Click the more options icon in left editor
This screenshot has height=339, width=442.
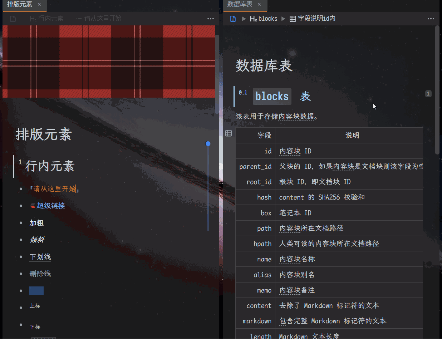211,19
